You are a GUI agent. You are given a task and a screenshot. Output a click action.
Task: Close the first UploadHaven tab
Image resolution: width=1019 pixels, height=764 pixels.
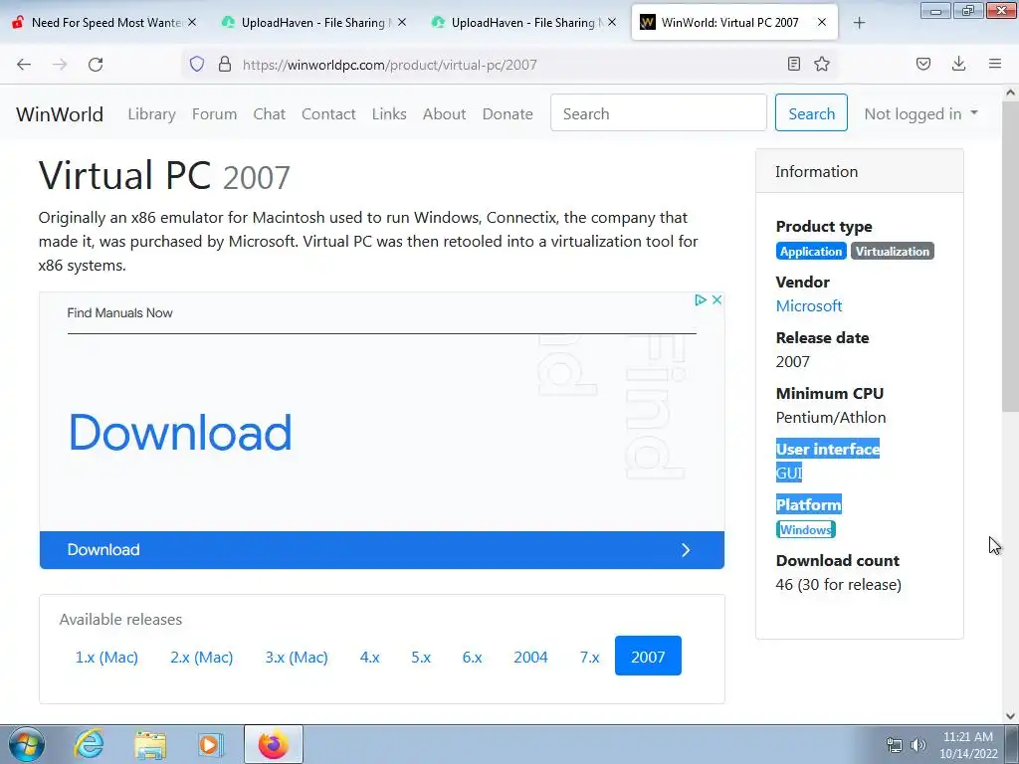pyautogui.click(x=402, y=22)
